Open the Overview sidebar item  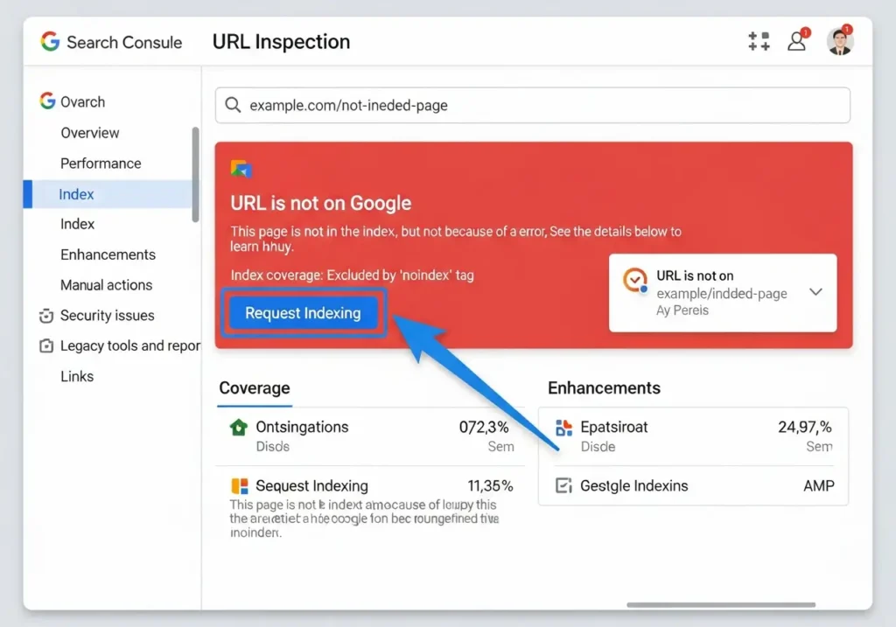pos(89,133)
